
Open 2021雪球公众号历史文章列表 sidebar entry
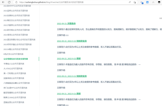(16, 35)
